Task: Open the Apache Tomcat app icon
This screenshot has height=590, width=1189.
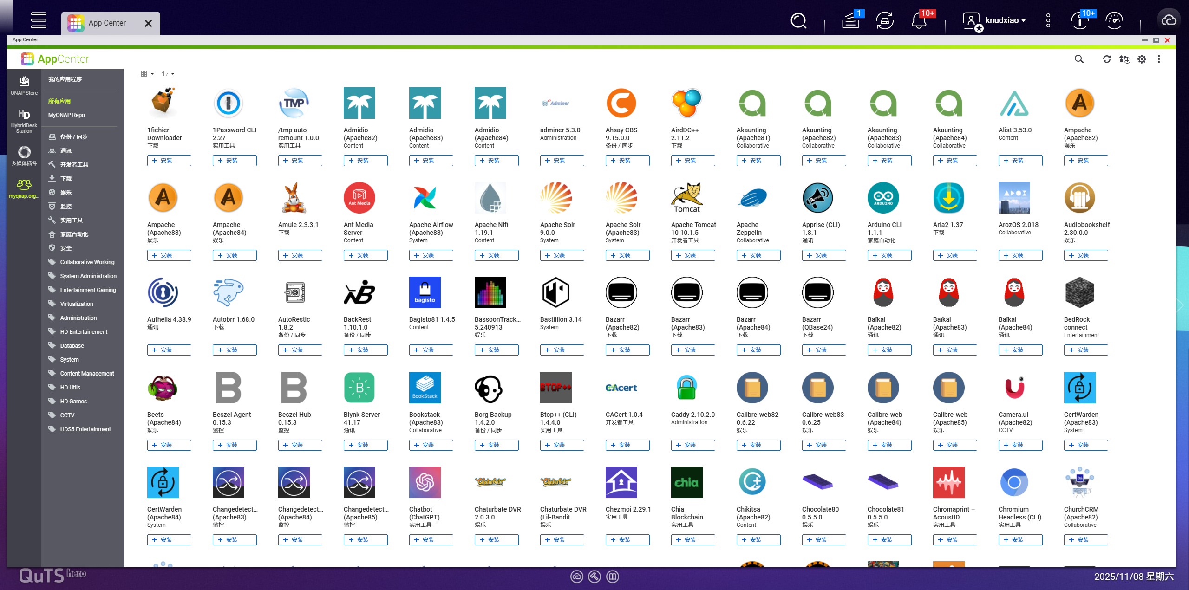Action: coord(686,198)
